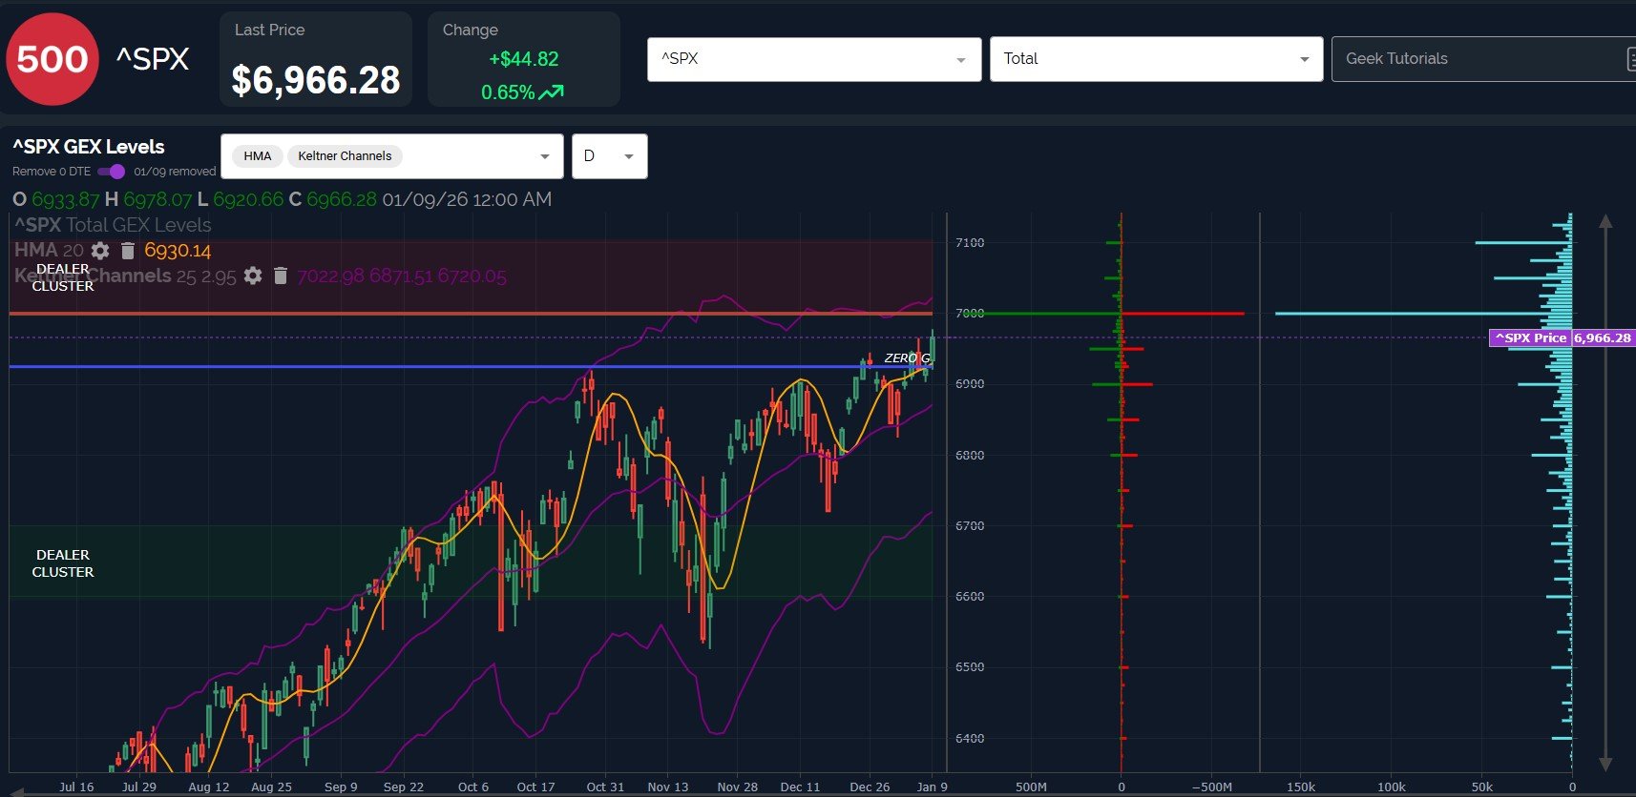Open Keltner Channels settings gear
The image size is (1636, 797).
[253, 276]
